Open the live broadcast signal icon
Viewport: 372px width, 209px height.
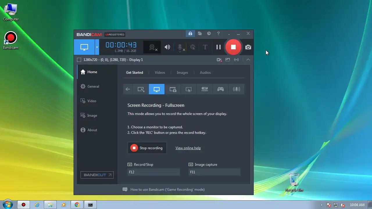pyautogui.click(x=237, y=60)
